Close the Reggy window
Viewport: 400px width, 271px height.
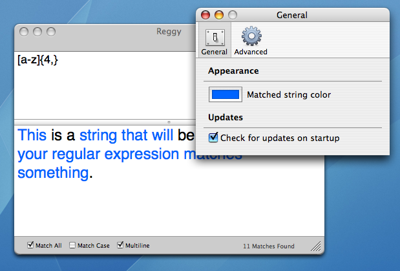pyautogui.click(x=25, y=31)
